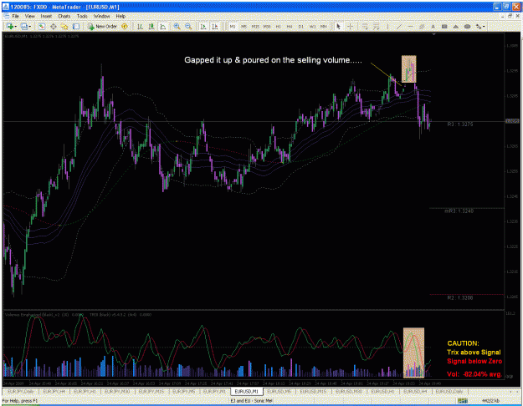Toggle the Market Watch panel icon
The height and width of the screenshot is (406, 523).
tap(42, 26)
